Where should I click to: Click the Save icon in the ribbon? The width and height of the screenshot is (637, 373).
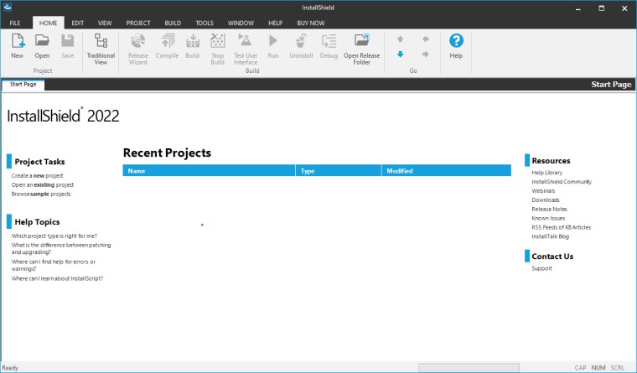[x=67, y=41]
